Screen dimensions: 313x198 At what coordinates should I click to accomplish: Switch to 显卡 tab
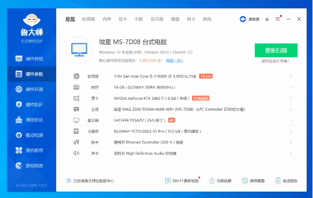click(x=123, y=19)
